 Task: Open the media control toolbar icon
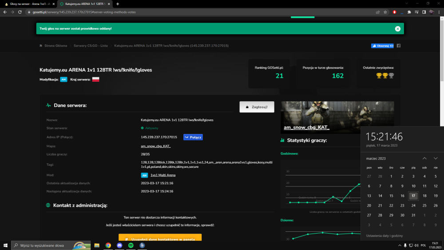pyautogui.click(x=416, y=12)
